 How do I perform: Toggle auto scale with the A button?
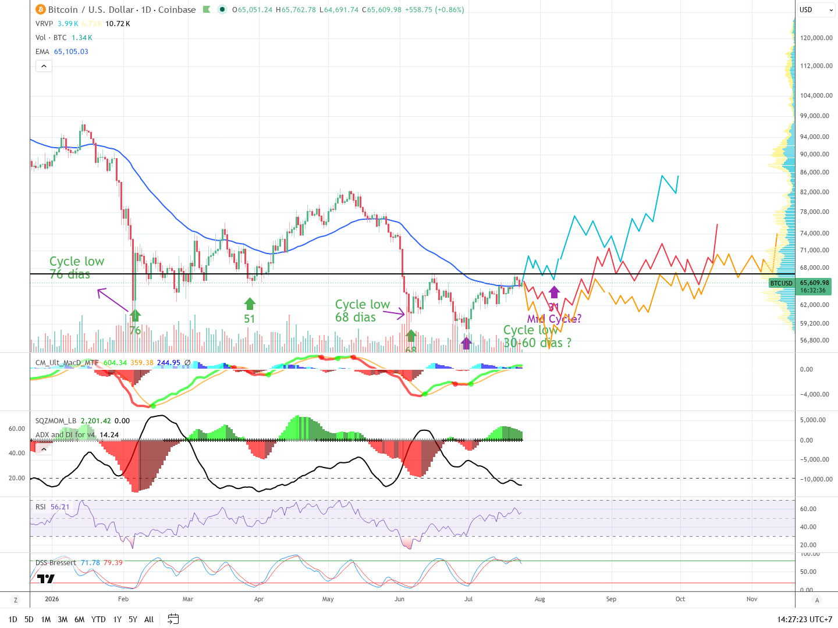817,600
